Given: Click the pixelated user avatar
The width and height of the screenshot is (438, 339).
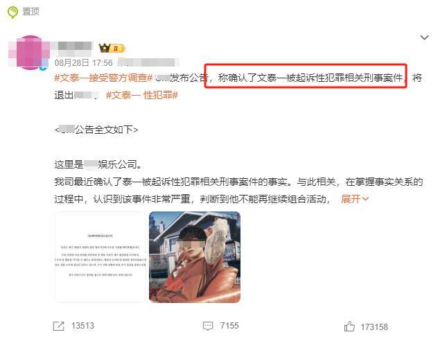Looking at the screenshot, I should pos(29,52).
